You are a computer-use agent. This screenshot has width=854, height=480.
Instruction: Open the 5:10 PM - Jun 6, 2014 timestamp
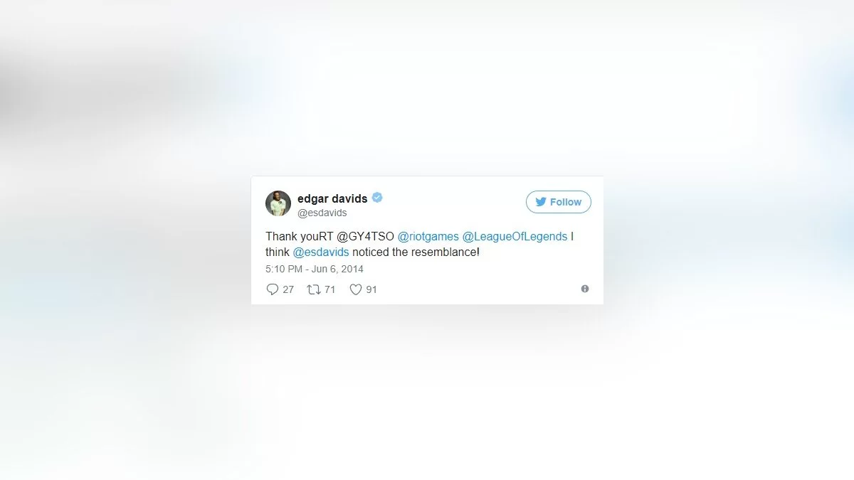click(x=315, y=269)
